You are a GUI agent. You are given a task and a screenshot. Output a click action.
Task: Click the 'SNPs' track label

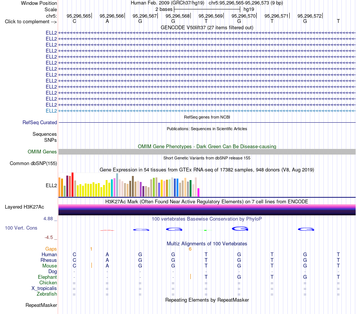pyautogui.click(x=51, y=140)
